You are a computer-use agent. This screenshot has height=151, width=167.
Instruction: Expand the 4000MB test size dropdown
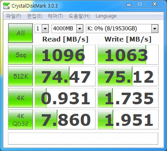[x=80, y=28]
